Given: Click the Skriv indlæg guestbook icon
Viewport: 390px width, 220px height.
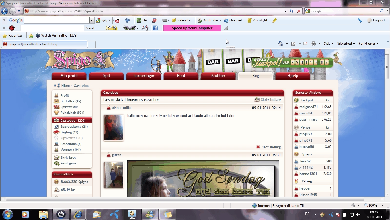Looking at the screenshot, I should 257,100.
